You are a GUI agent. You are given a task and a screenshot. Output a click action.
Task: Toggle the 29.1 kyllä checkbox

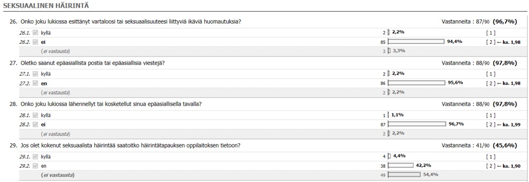click(35, 156)
